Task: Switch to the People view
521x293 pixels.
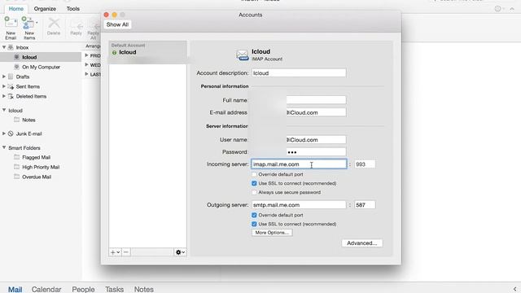Action: [x=83, y=290]
